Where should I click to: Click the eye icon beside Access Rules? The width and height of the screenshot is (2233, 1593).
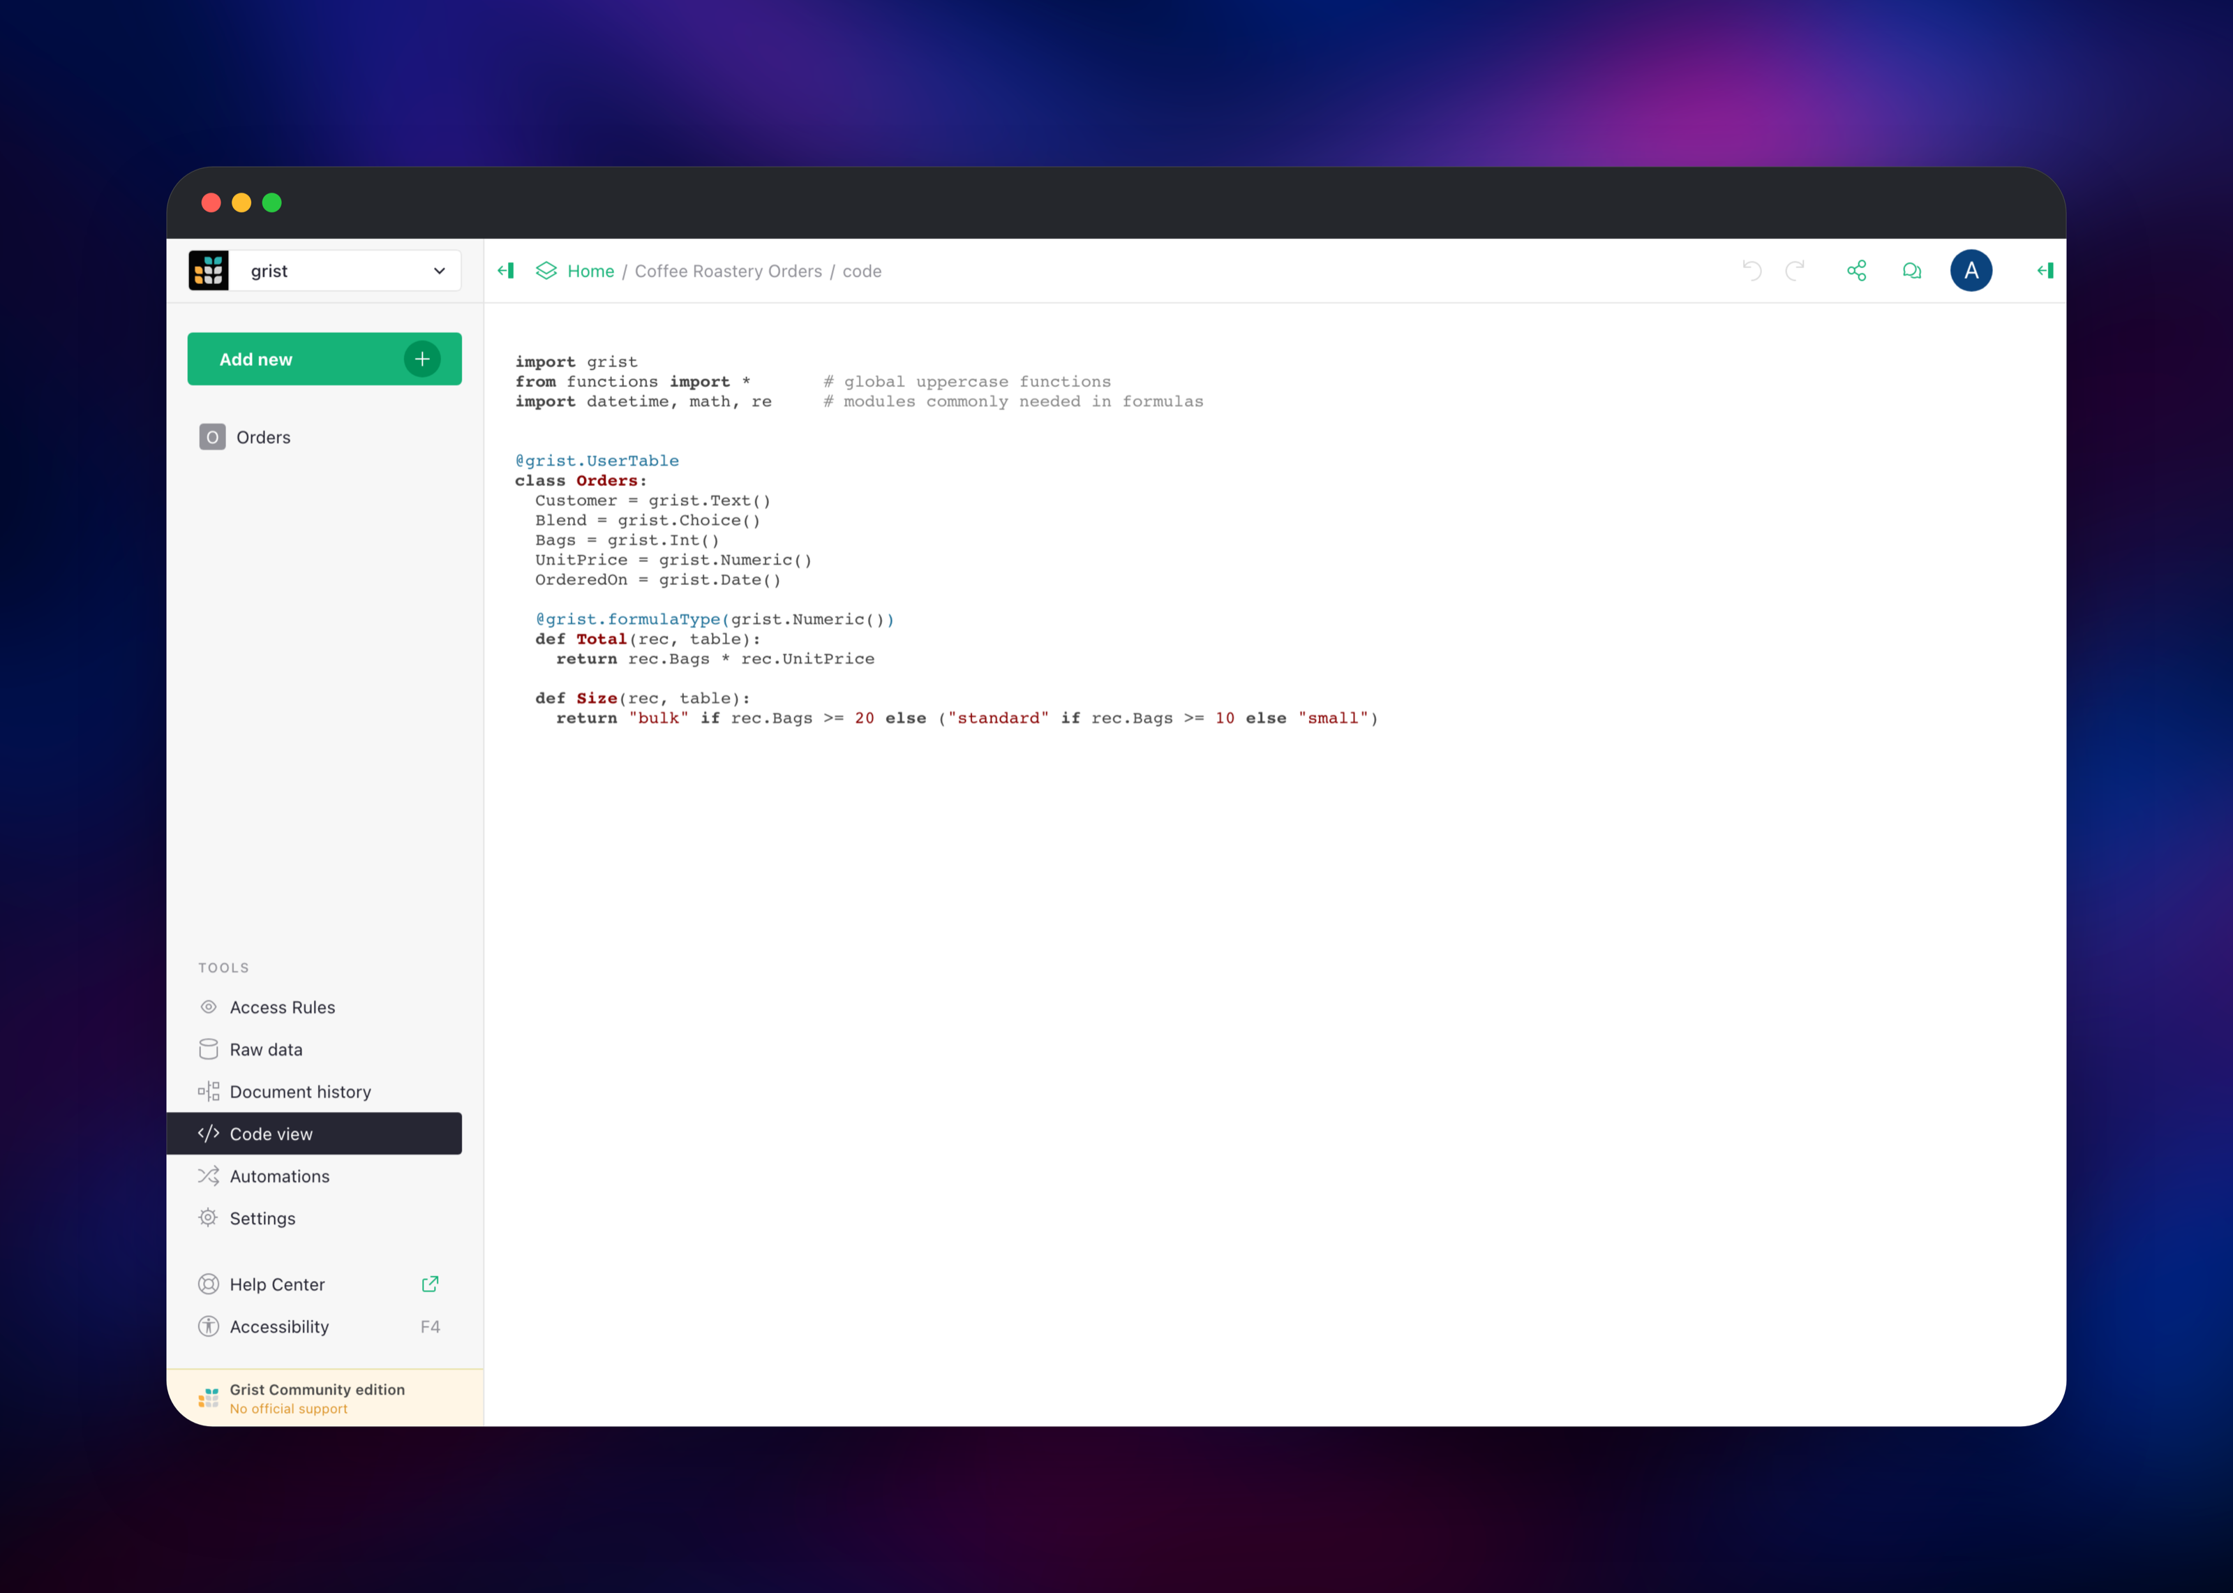pos(208,1007)
